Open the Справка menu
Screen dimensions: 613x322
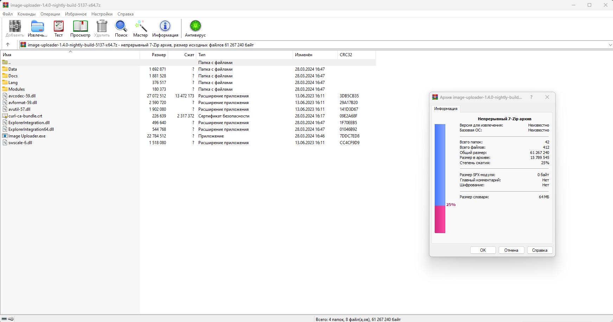pyautogui.click(x=126, y=14)
